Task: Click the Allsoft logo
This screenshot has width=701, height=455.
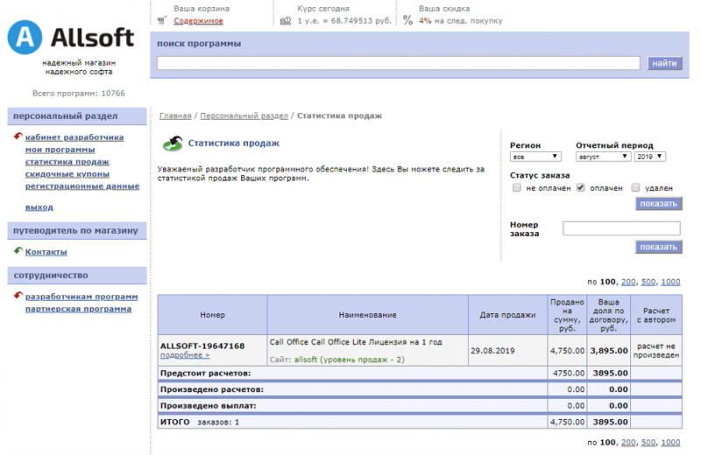Action: pos(70,37)
